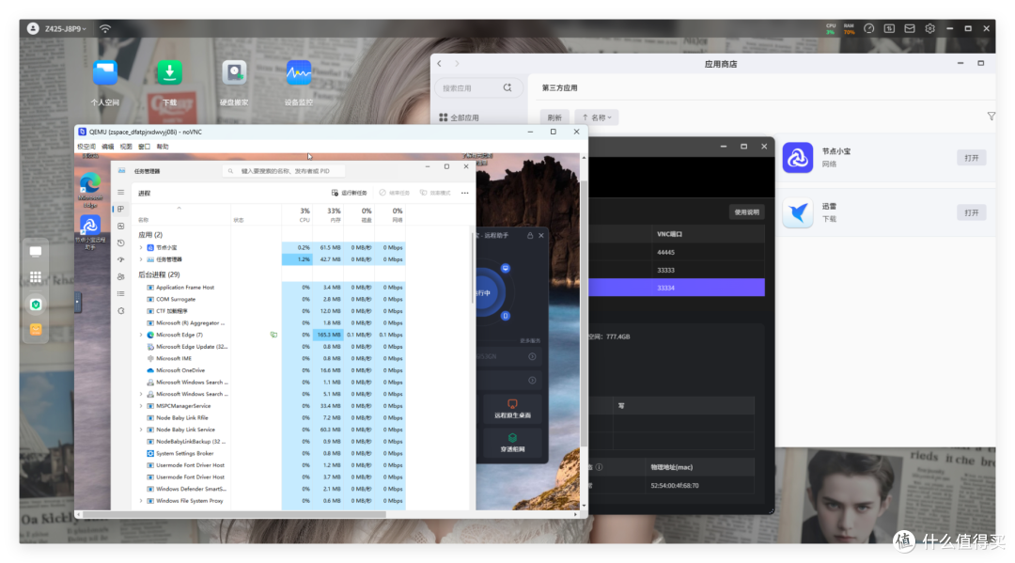Select the System Settings Broker process row
The image size is (1015, 563).
click(x=271, y=453)
